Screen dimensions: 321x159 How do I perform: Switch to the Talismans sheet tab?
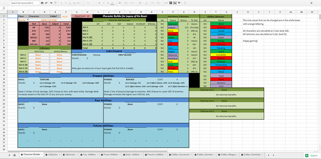(70, 155)
